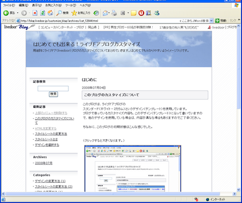
Task: Click the post title このブログのカスタマイズについて
Action: 112,95
